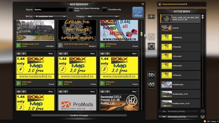Toggle the green status of 5.R3assets mod
The height and width of the screenshot is (123, 219).
pos(102,83)
